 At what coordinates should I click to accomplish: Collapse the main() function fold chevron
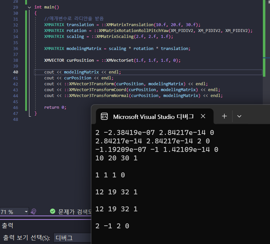point(29,8)
